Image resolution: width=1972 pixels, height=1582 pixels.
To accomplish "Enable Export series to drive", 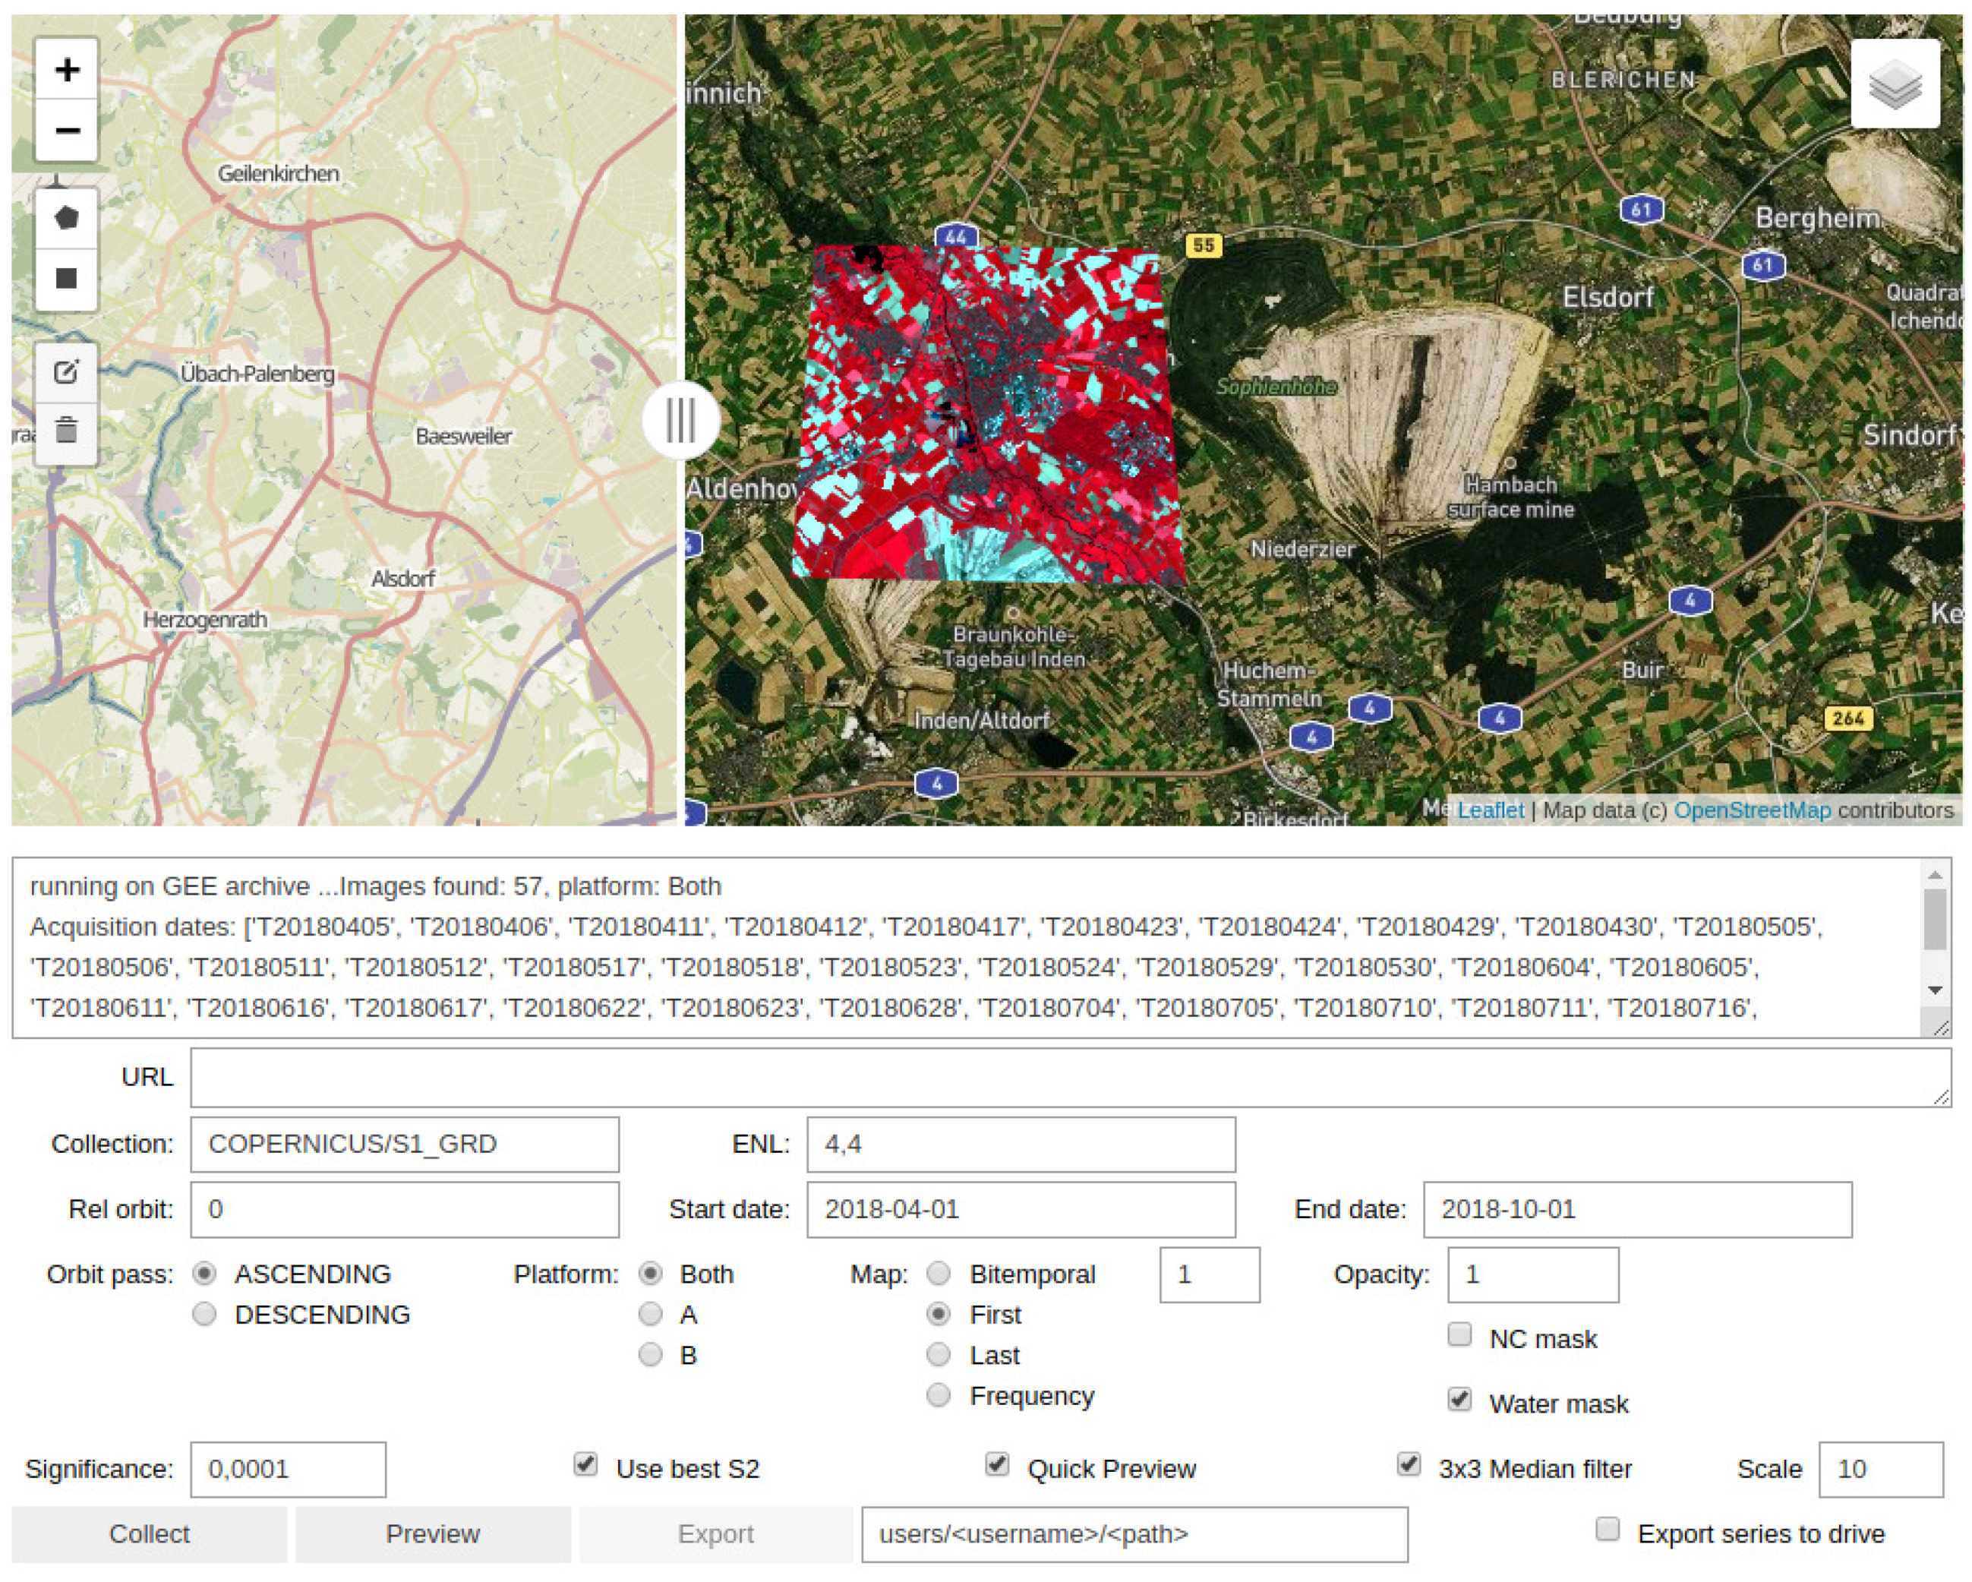I will click(1608, 1529).
